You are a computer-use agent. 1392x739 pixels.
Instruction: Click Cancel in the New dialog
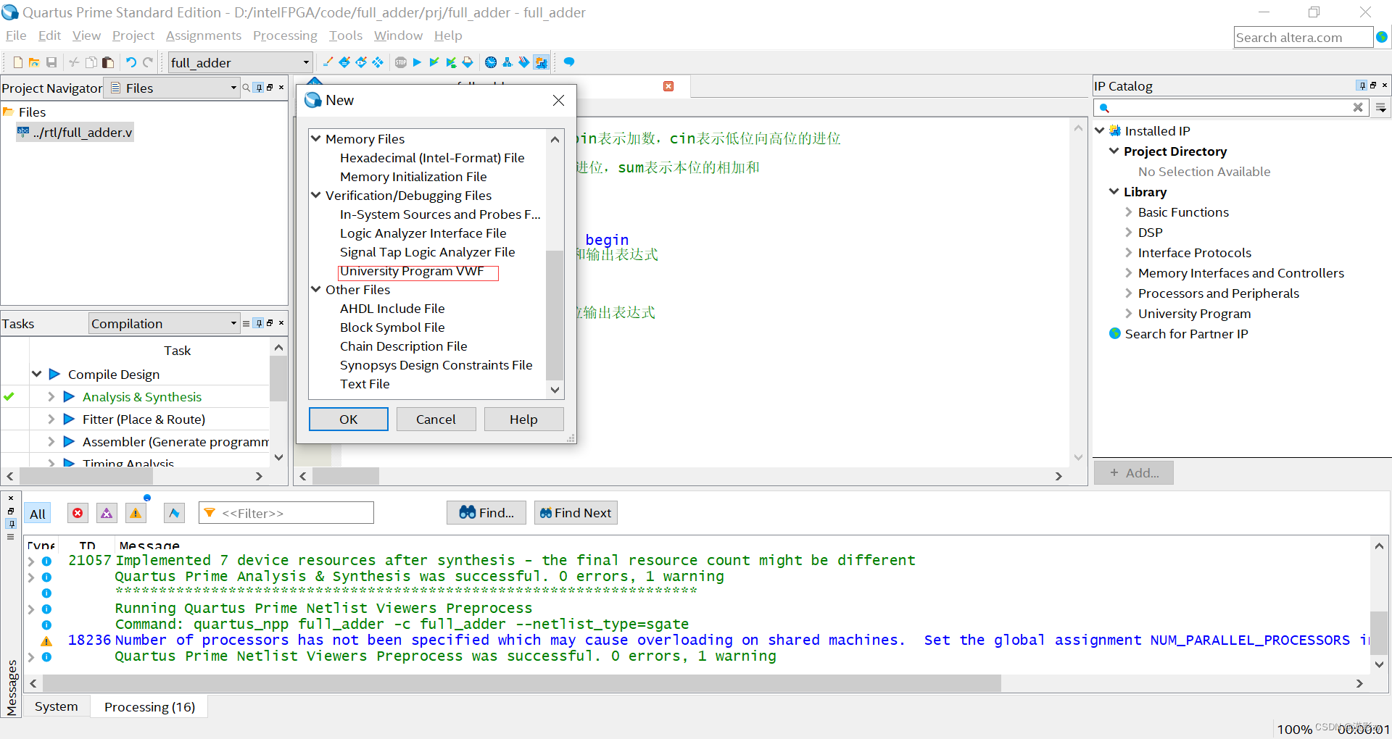436,419
